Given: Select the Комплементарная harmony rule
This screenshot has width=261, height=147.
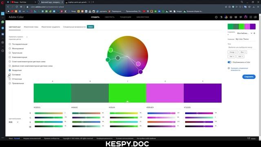Looking at the screenshot, I should (x=18, y=57).
